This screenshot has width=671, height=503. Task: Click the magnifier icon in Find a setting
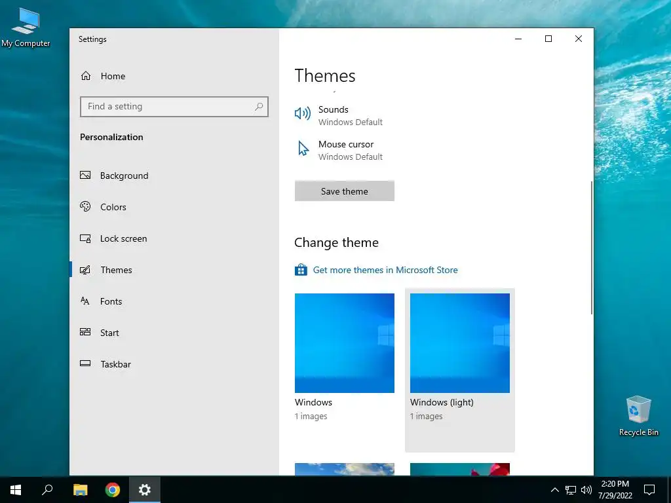coord(258,107)
